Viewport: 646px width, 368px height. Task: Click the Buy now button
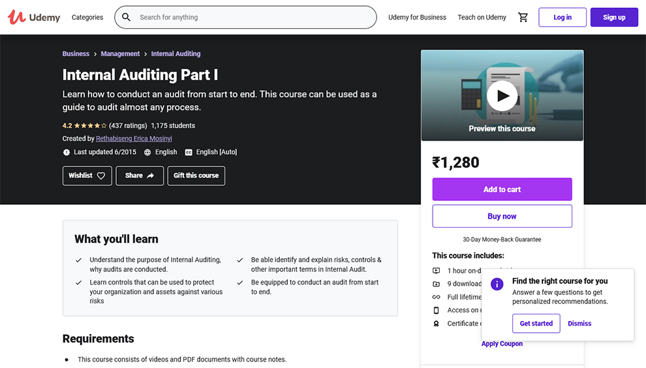[x=502, y=216]
